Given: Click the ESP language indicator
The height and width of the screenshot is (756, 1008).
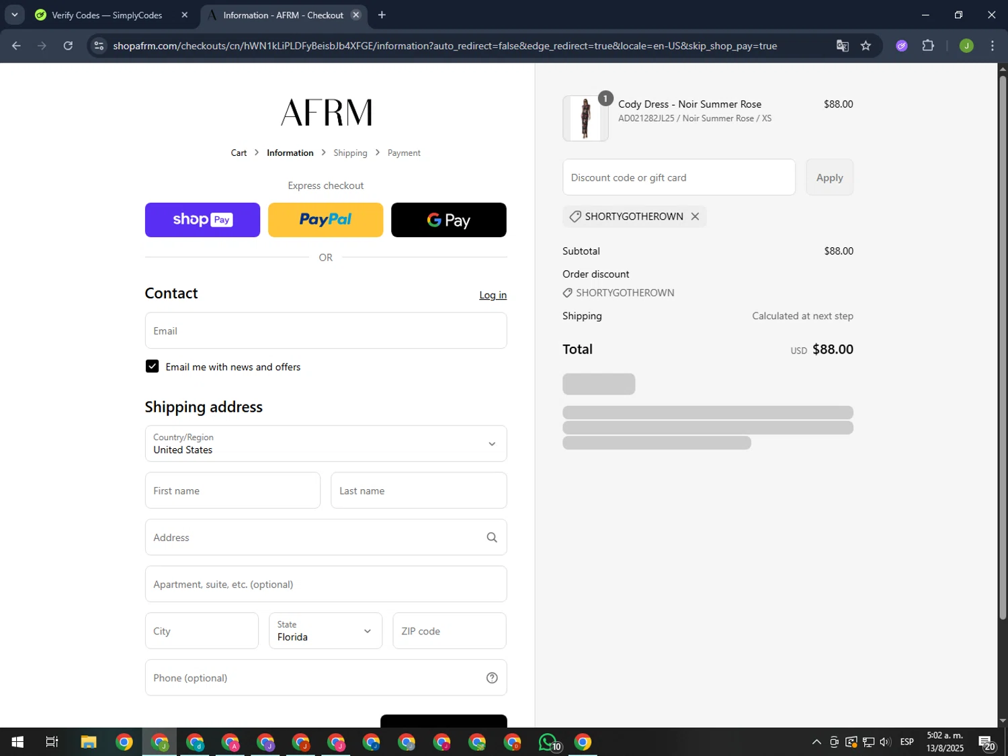Looking at the screenshot, I should [907, 742].
